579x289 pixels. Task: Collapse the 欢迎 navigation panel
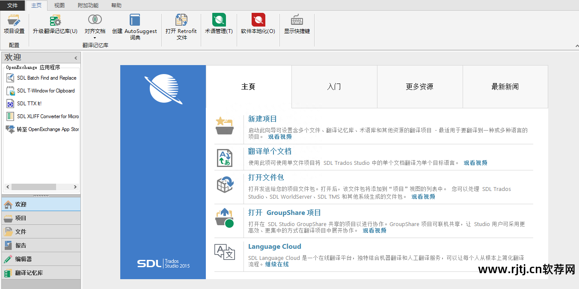tap(76, 58)
